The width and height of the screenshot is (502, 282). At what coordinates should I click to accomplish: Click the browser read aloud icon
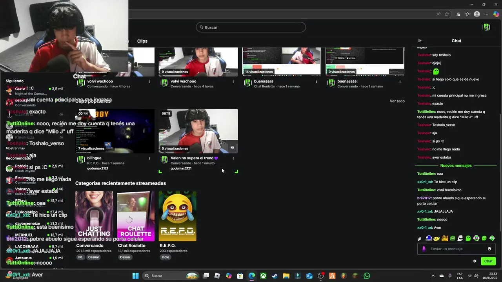click(x=438, y=14)
